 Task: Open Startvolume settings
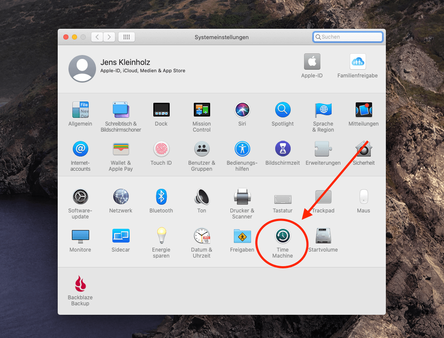(323, 236)
